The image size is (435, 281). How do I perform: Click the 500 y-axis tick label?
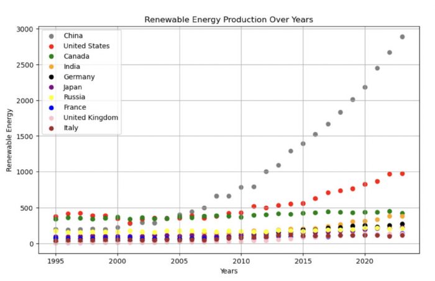[x=26, y=208]
